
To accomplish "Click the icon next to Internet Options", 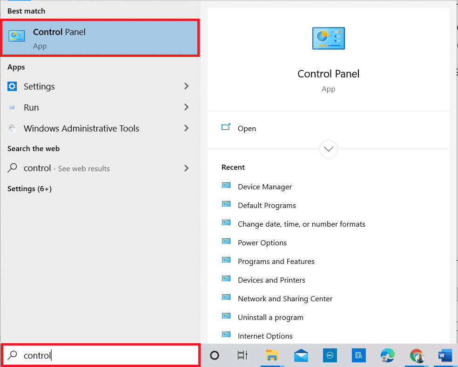I will 226,334.
